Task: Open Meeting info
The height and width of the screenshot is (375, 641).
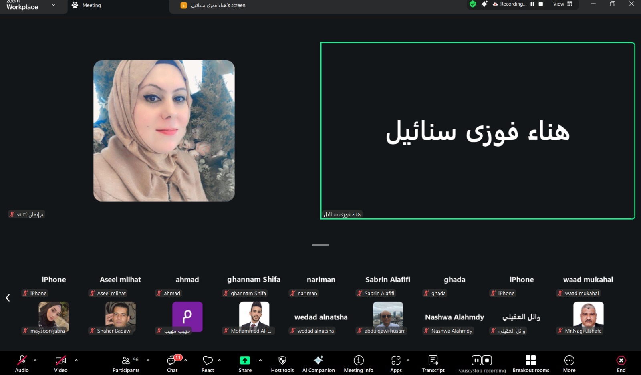Action: (x=358, y=364)
